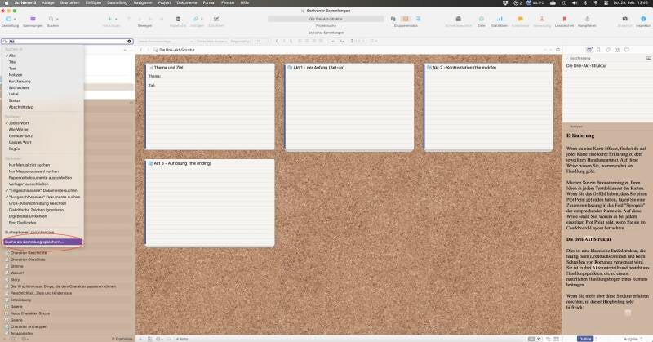Image resolution: width=653 pixels, height=342 pixels.
Task: Click the Suchen magnifier toolbar icon
Action: [51, 19]
